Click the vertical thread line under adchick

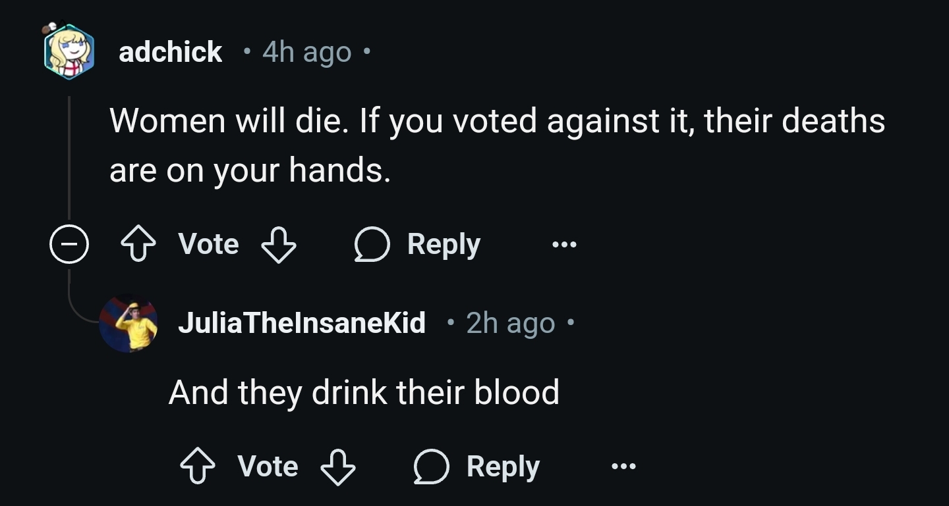69,158
